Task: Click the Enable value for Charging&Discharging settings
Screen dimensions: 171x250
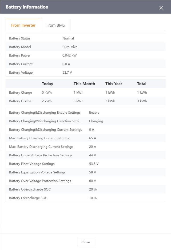Action: 94,113
